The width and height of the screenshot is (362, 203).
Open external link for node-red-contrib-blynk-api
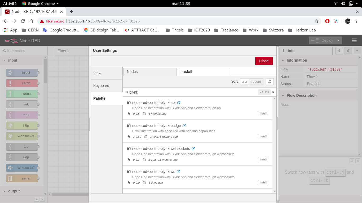(179, 103)
